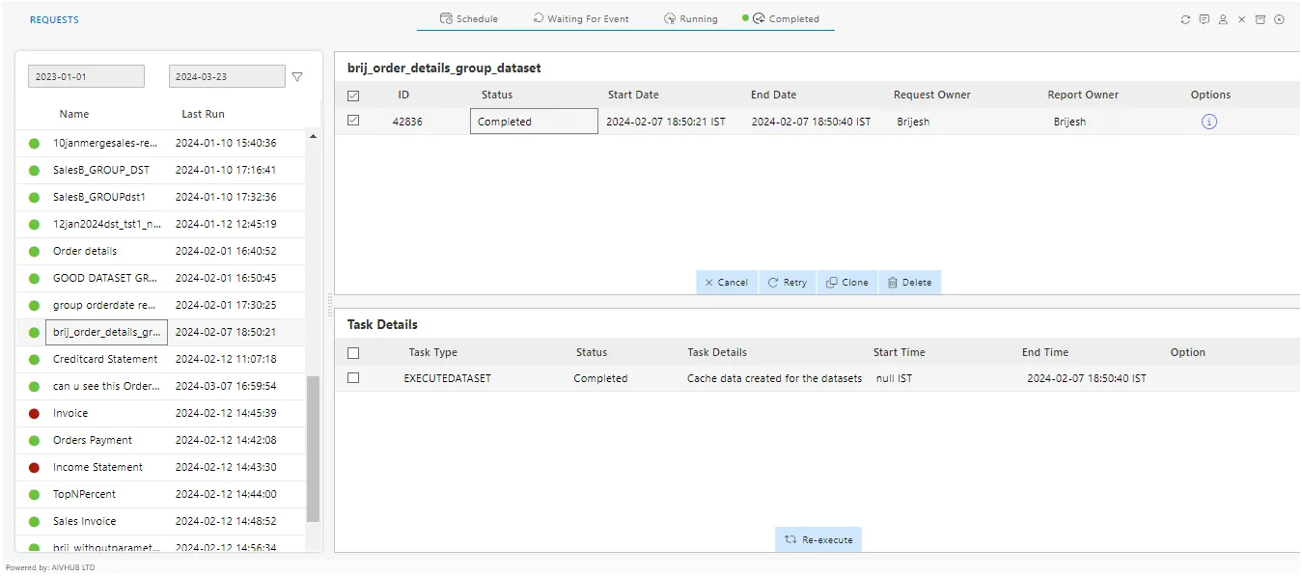The width and height of the screenshot is (1302, 576).
Task: Click the Delete button
Action: [x=909, y=283]
